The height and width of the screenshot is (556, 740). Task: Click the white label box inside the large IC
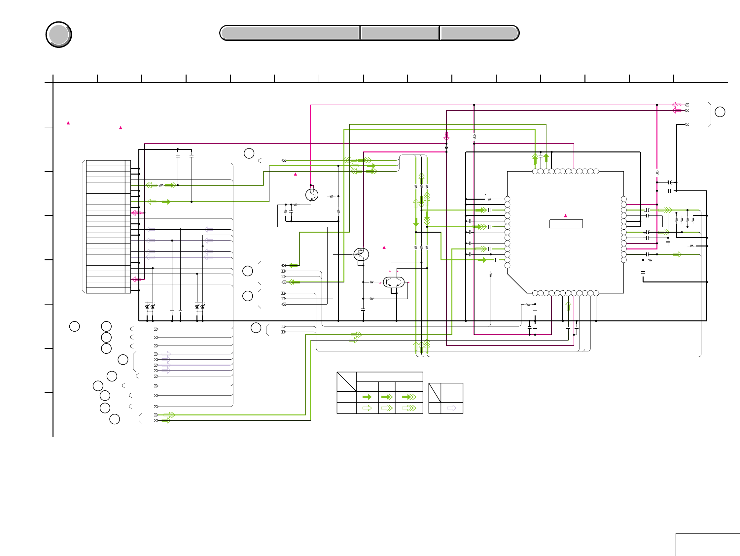[566, 224]
